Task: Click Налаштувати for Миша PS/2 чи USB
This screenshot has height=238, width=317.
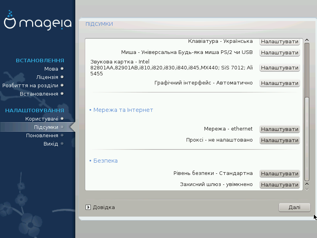Action: click(280, 53)
